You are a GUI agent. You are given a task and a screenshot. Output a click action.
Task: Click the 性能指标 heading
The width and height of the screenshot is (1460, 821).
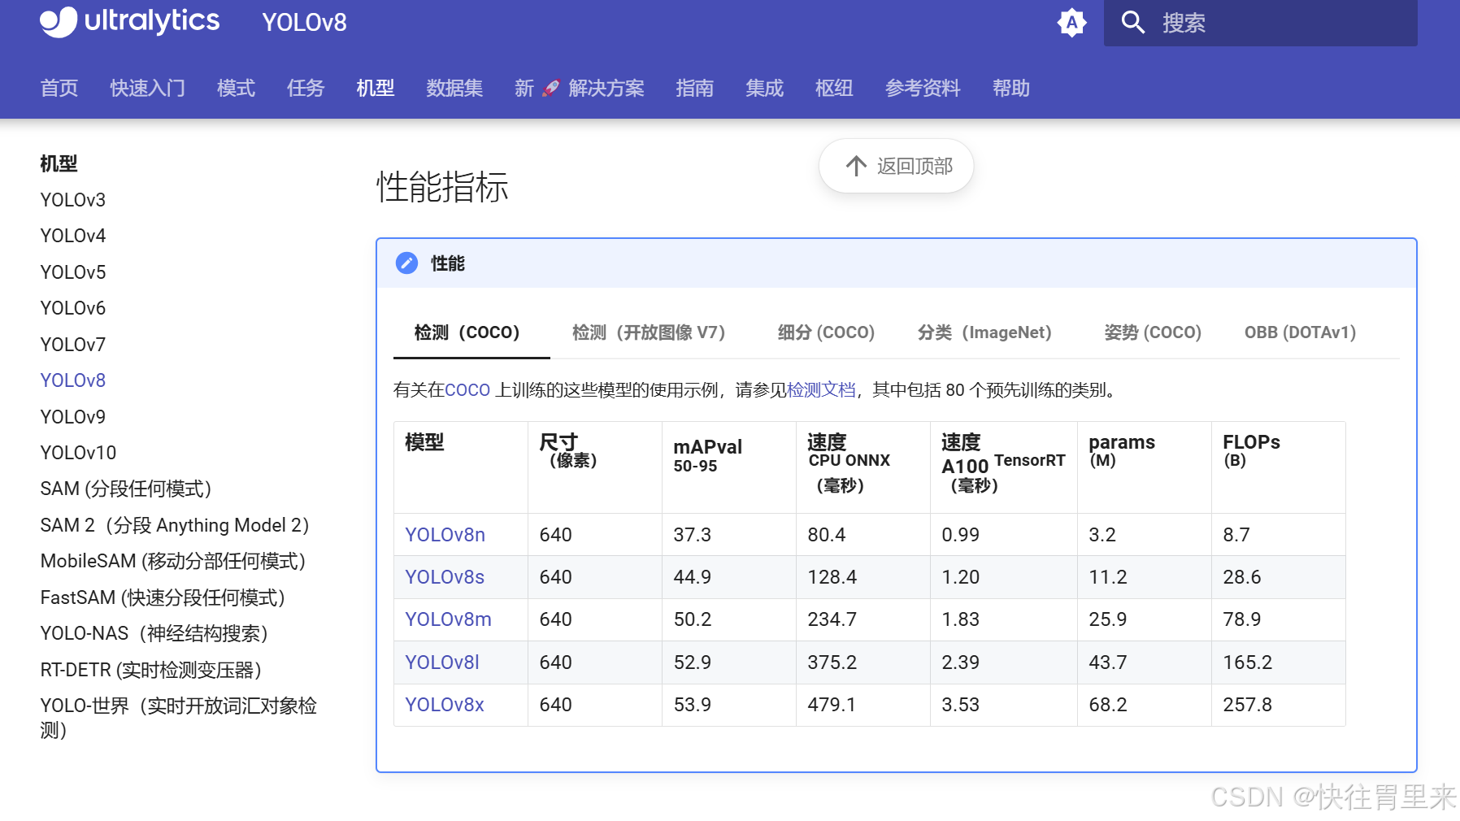pos(442,187)
